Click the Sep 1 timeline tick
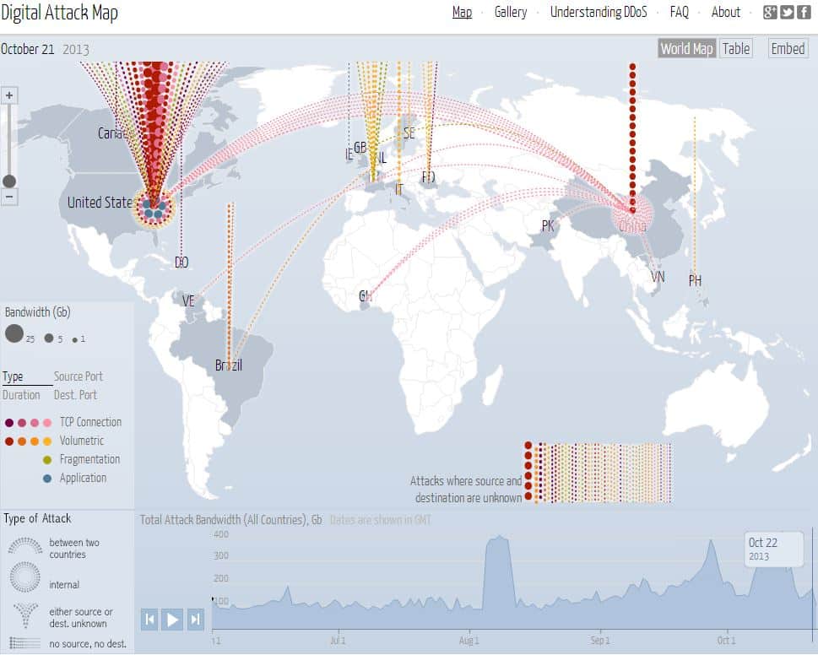Screen dimensions: 818x655 point(600,640)
